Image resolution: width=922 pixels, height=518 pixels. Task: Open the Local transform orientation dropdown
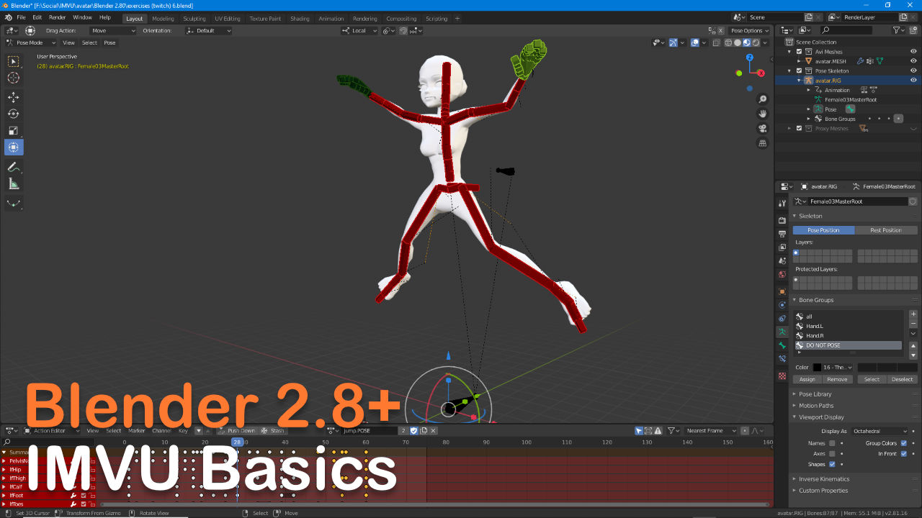(x=359, y=31)
